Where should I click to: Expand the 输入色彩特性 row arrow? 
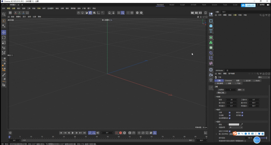click(216, 134)
